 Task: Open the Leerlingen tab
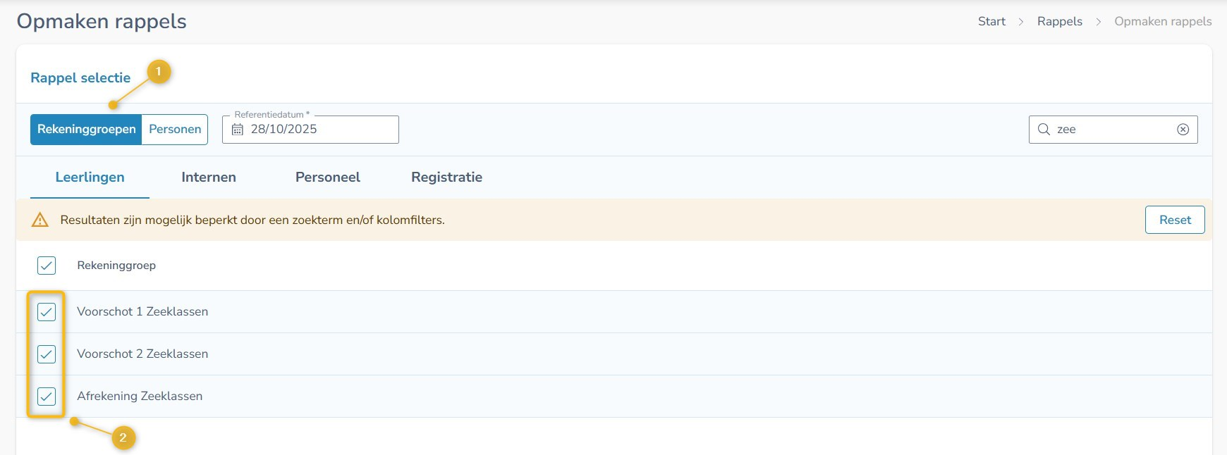[x=90, y=177]
